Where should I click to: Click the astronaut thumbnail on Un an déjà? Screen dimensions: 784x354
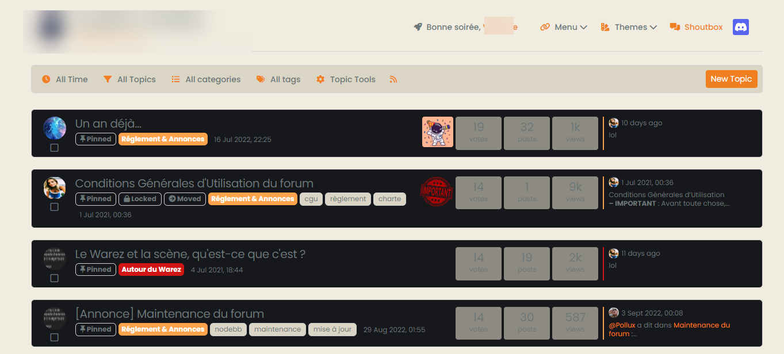[x=437, y=132]
